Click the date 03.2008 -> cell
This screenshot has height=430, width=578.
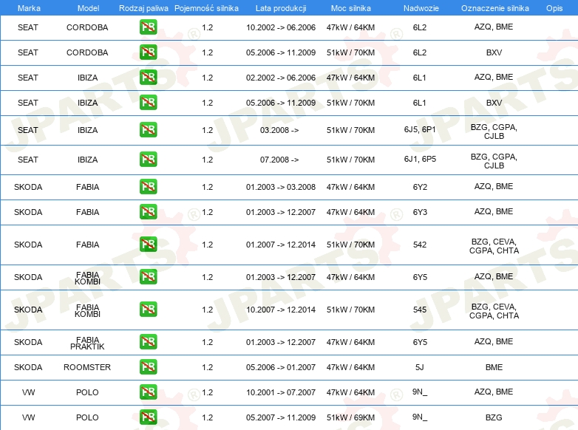coord(279,131)
